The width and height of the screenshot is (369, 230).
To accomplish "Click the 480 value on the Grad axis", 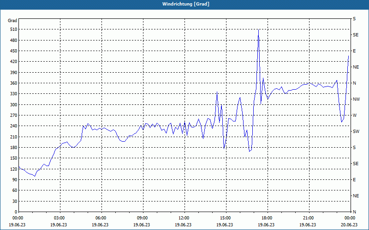I will (x=14, y=40).
